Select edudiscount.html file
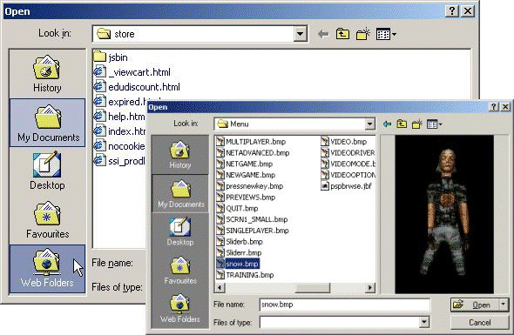Viewport: 514px width, 335px height. [137, 87]
